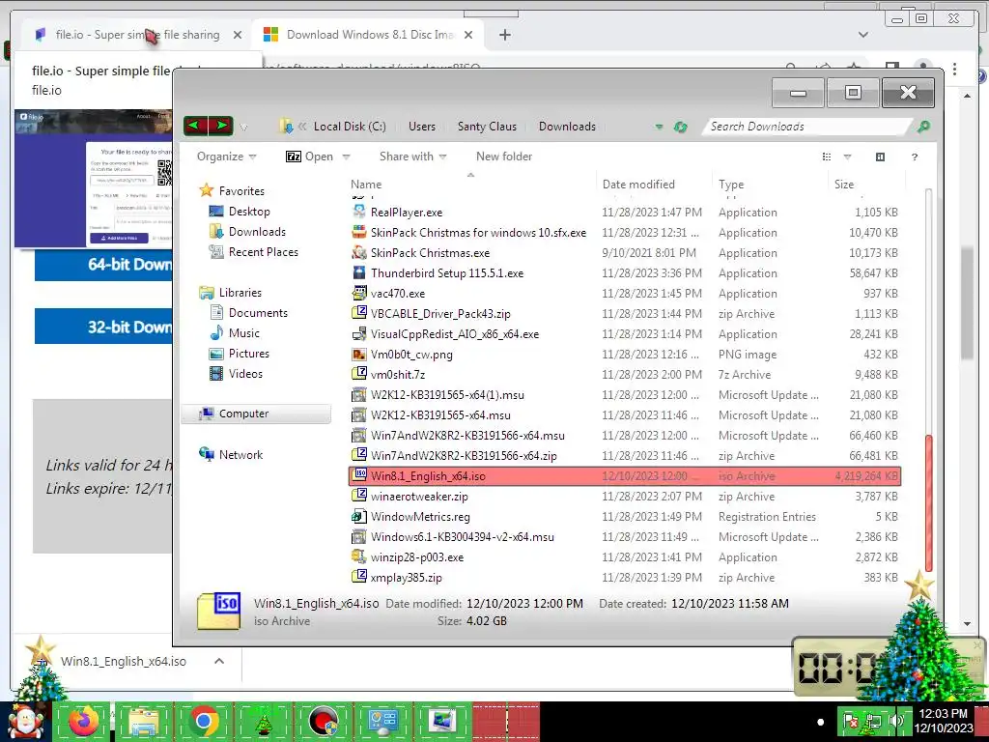Open File Explorer from the taskbar
989x742 pixels.
pos(144,721)
